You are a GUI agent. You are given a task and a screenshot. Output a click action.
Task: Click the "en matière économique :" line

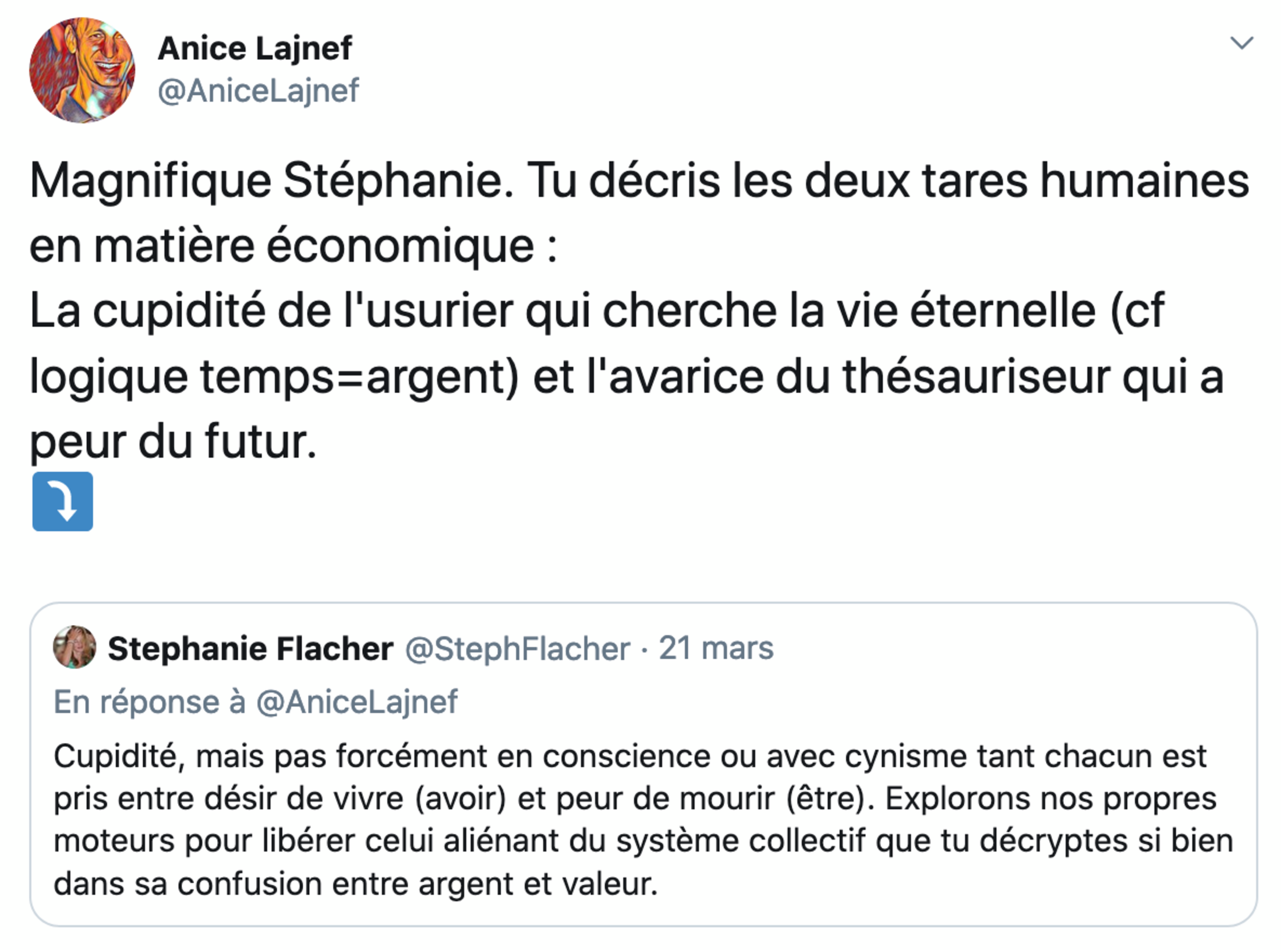293,246
